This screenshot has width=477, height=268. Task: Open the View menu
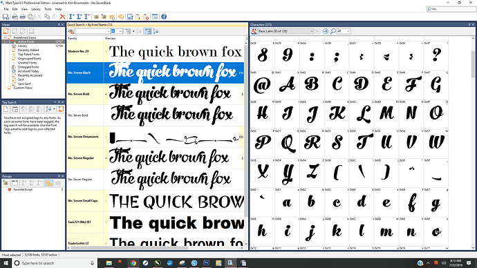[x=24, y=9]
